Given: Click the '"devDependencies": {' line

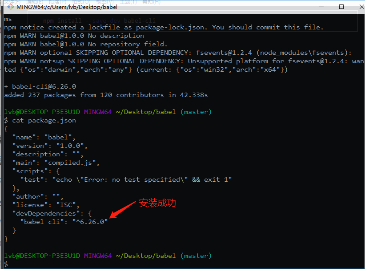Looking at the screenshot, I should click(52, 213).
